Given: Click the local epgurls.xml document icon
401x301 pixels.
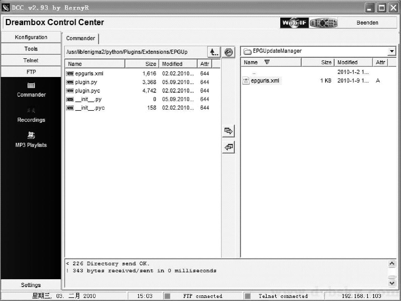Looking at the screenshot, I should pyautogui.click(x=246, y=81).
